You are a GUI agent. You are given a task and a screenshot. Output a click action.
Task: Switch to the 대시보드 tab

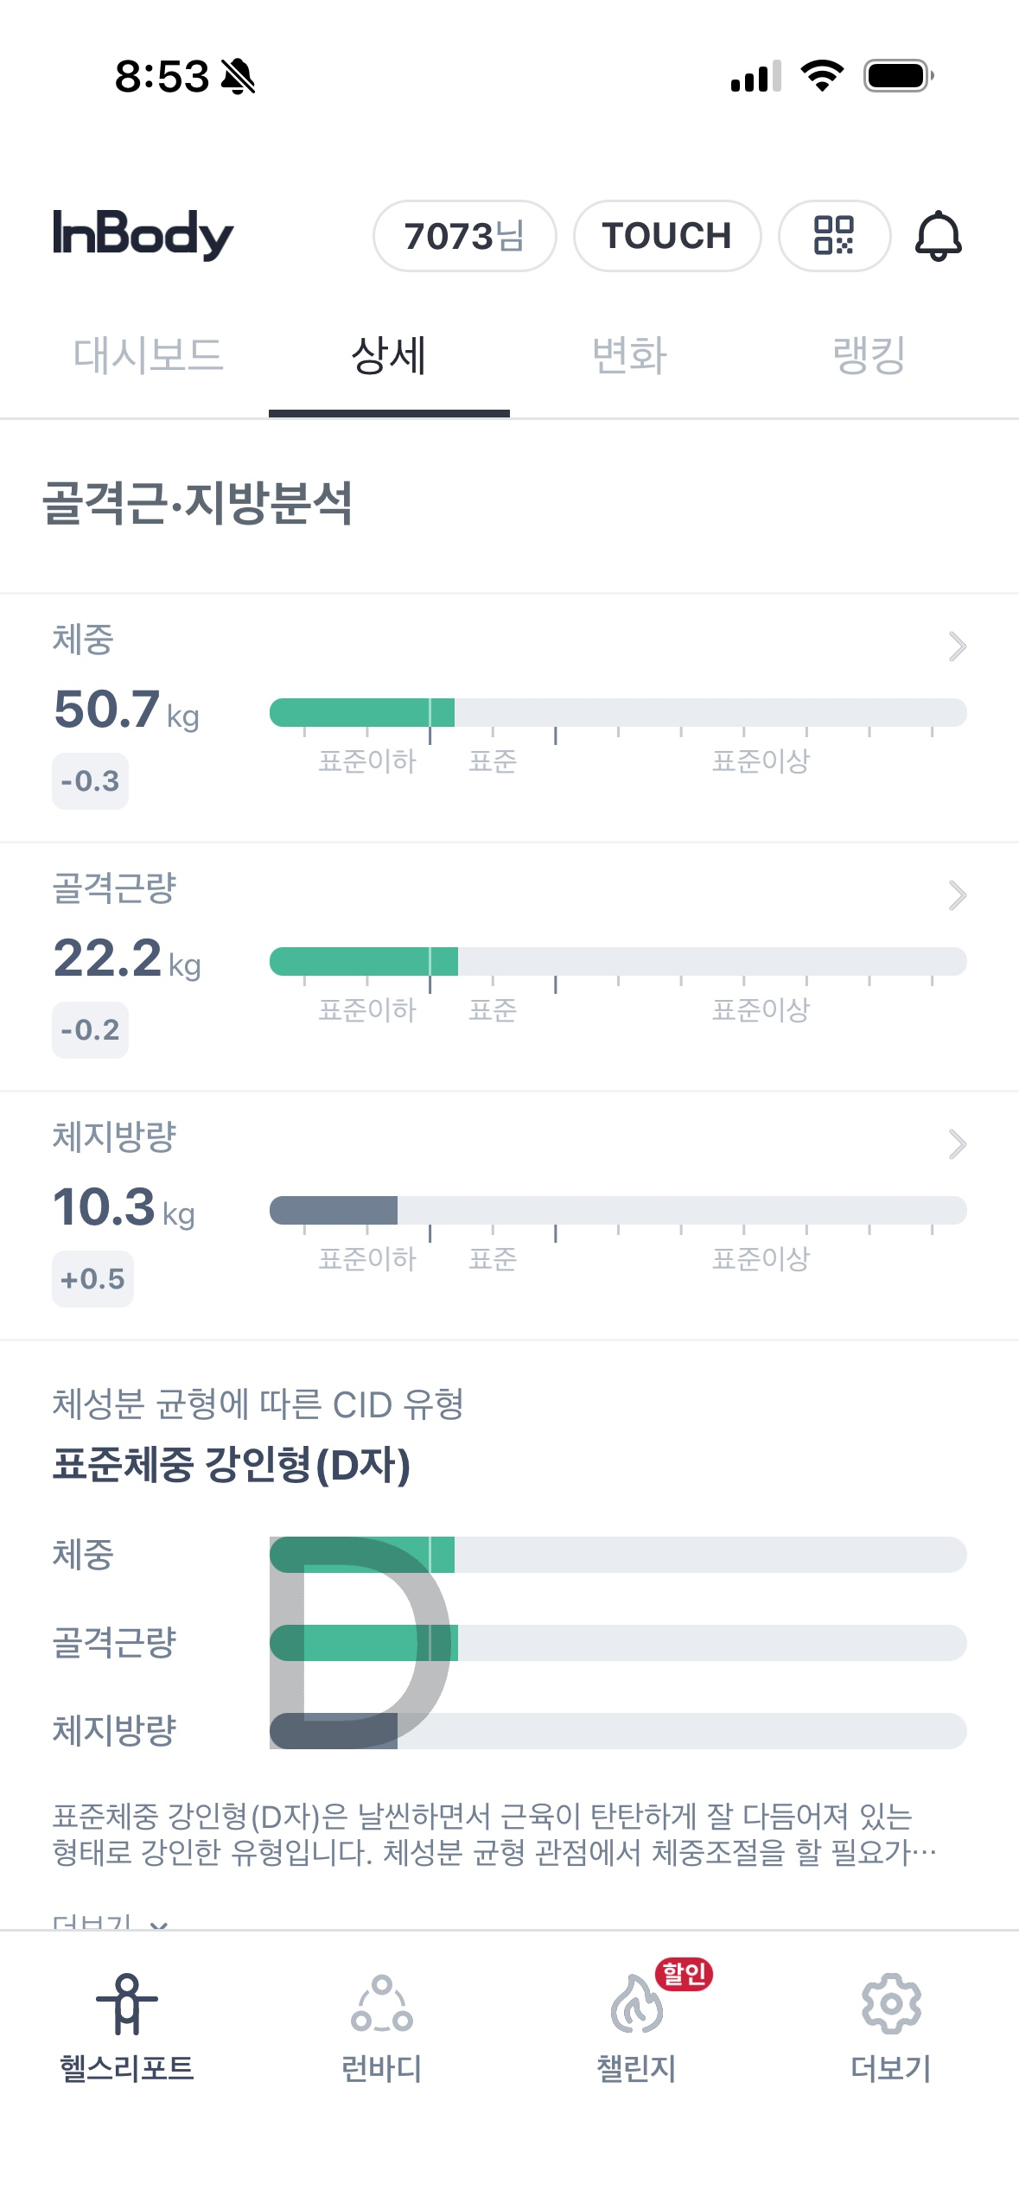(148, 355)
